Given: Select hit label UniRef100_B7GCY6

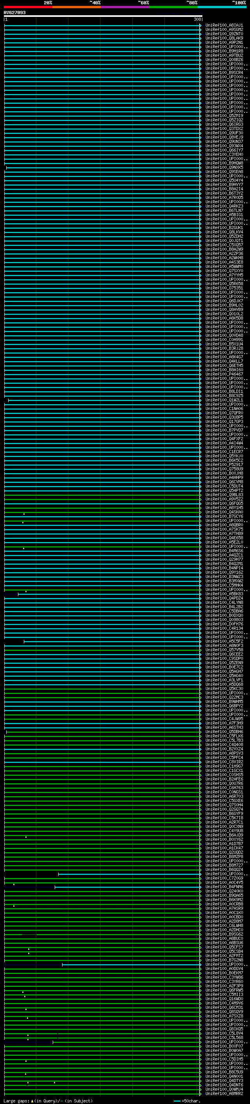Looking at the screenshot, I should click(x=224, y=517).
